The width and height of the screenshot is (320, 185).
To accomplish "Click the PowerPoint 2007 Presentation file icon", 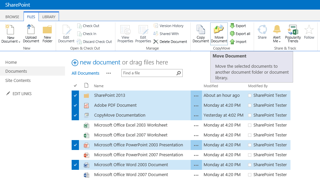I will (86, 155).
